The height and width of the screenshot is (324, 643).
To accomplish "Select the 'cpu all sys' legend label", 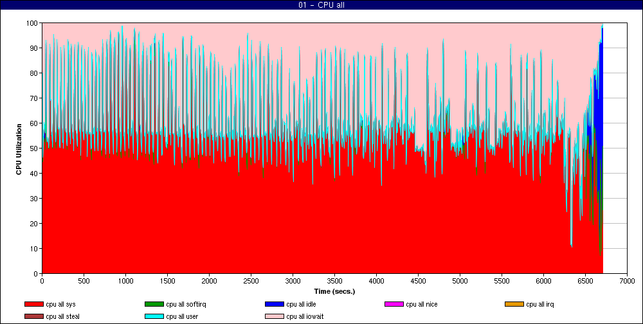I will click(60, 304).
